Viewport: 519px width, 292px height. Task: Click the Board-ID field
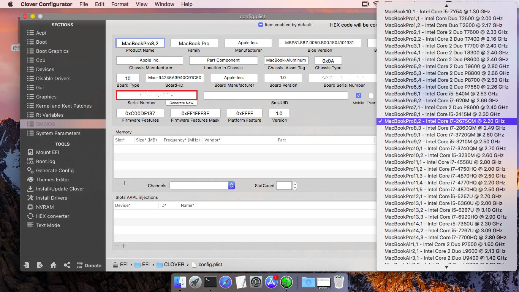(175, 78)
